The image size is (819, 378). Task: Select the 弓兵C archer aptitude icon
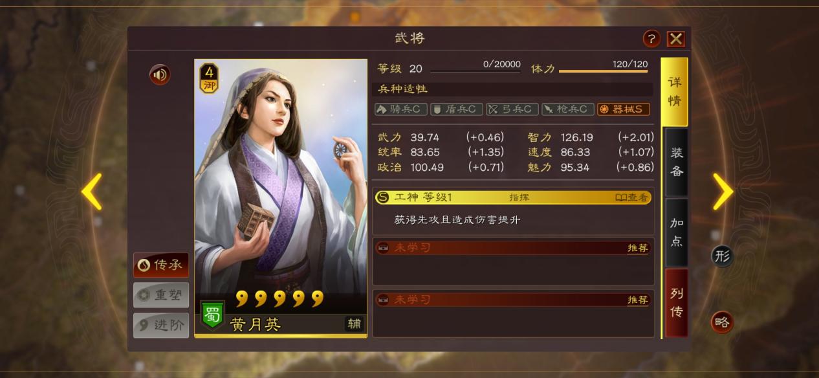(512, 109)
